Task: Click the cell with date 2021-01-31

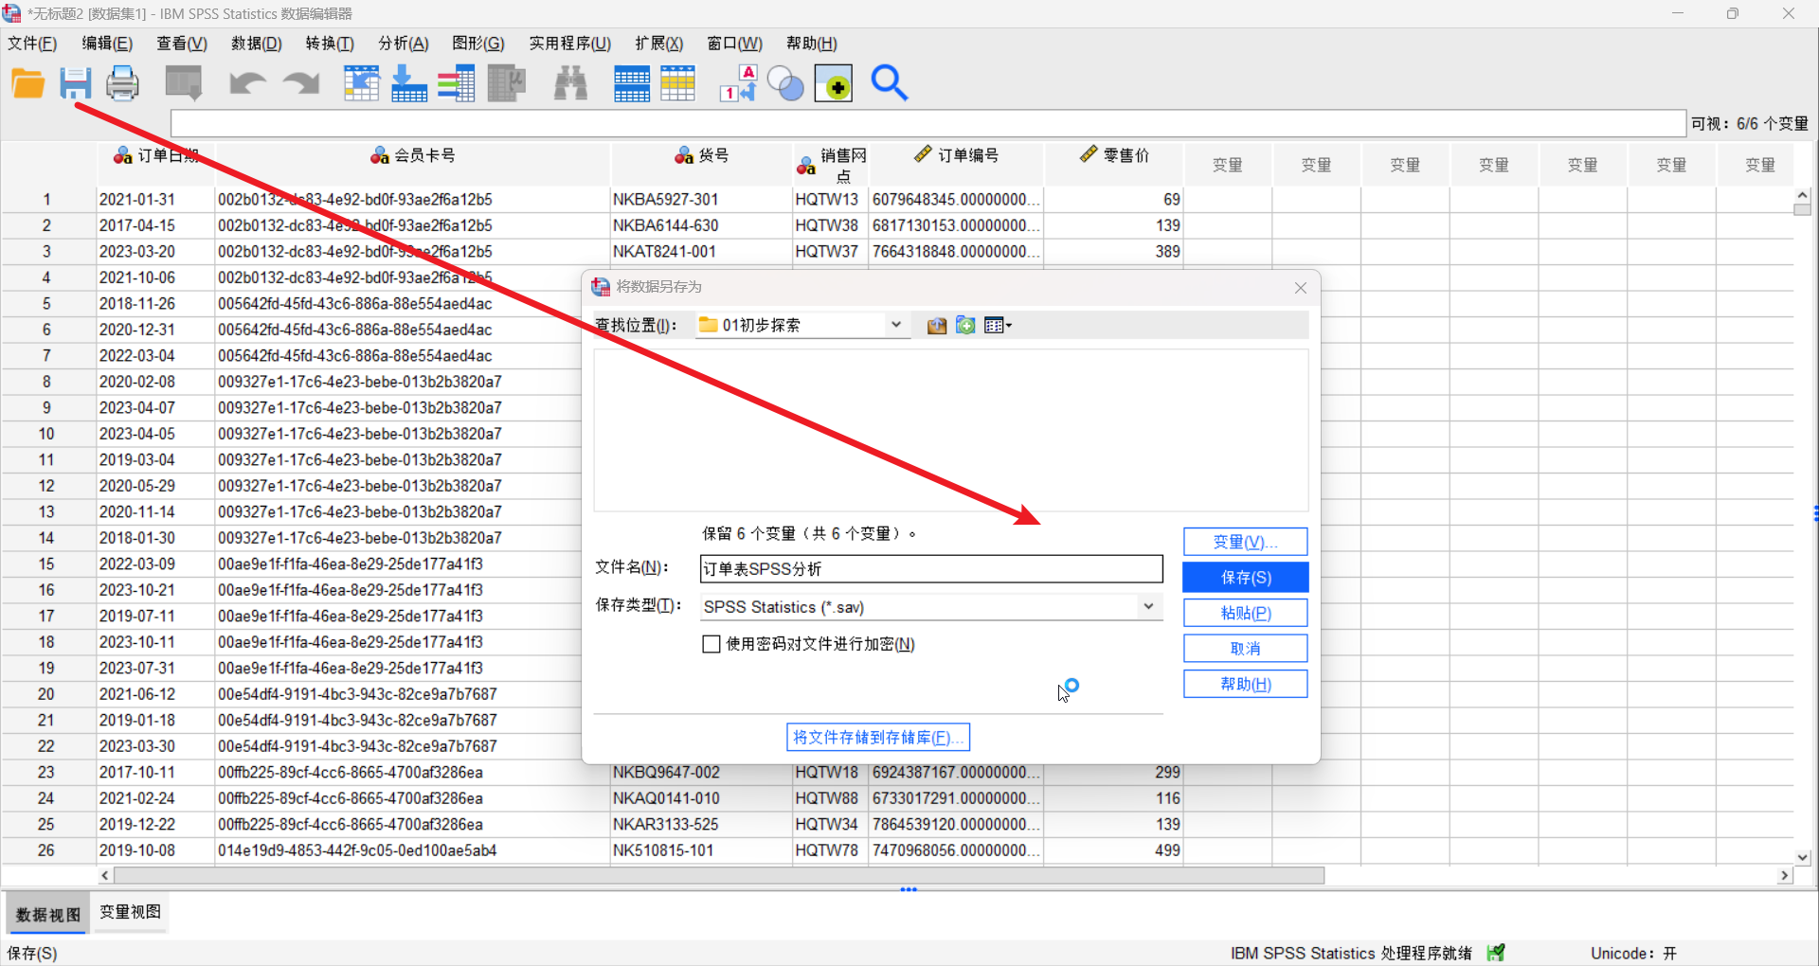Action: click(x=155, y=200)
